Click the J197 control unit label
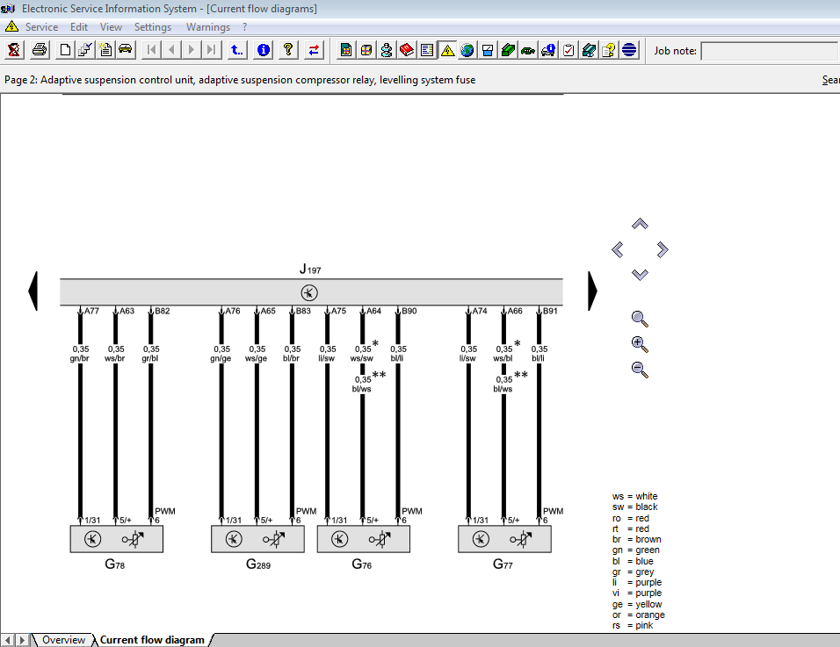The height and width of the screenshot is (647, 840). click(310, 269)
